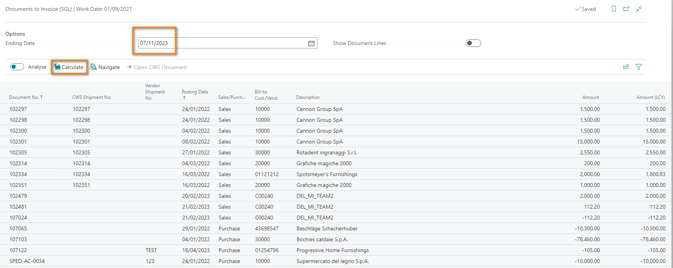Click amount -78,460.00 in Amount column
Viewport: 673px width, 268px height.
point(587,239)
